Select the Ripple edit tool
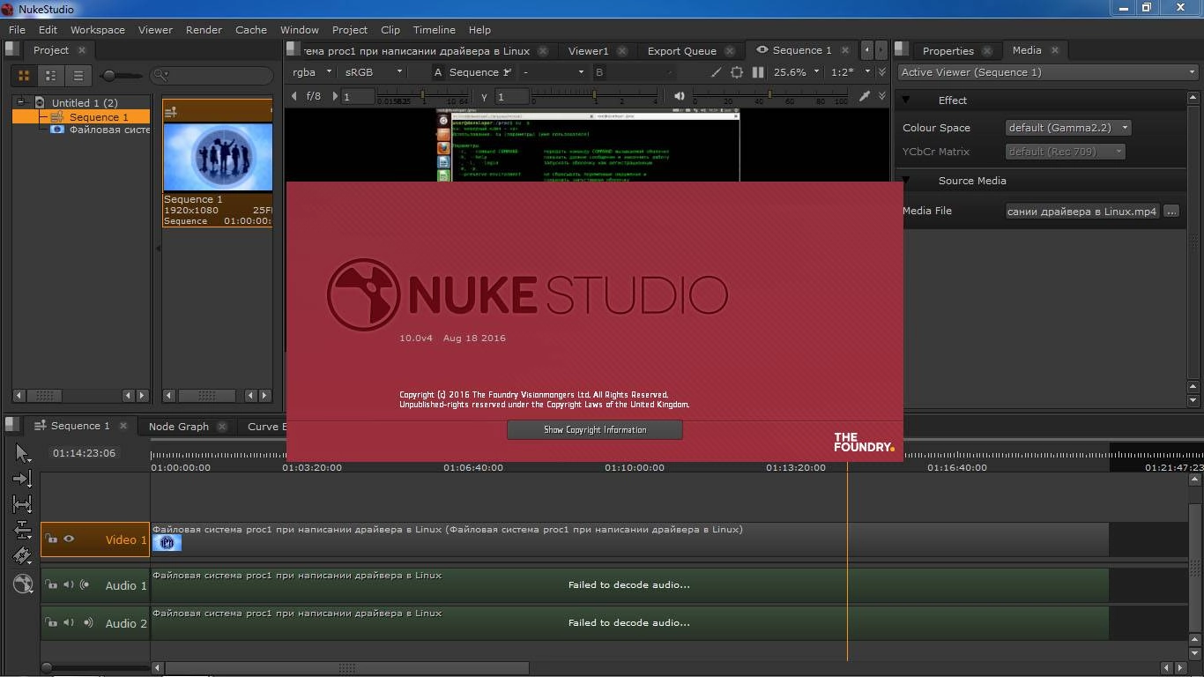 tap(22, 530)
